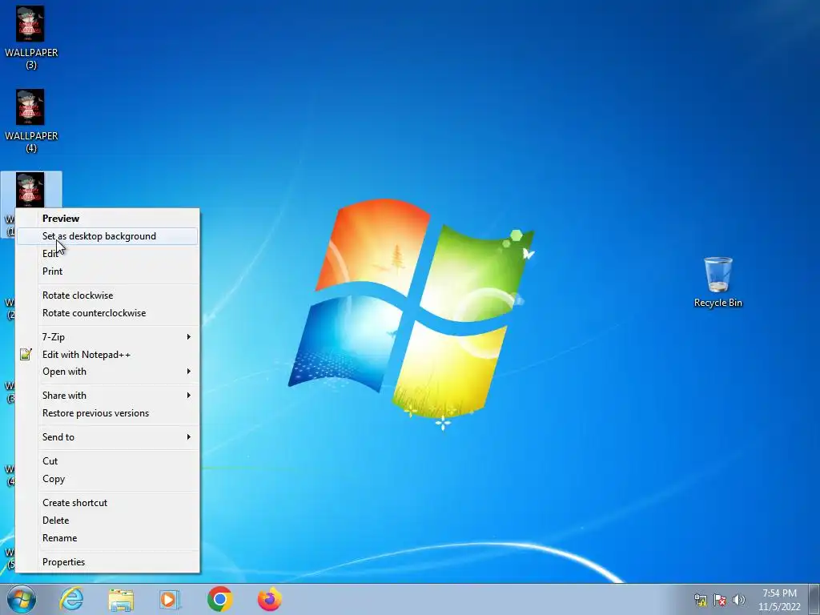Choose Delete from the context menu

coord(108,521)
